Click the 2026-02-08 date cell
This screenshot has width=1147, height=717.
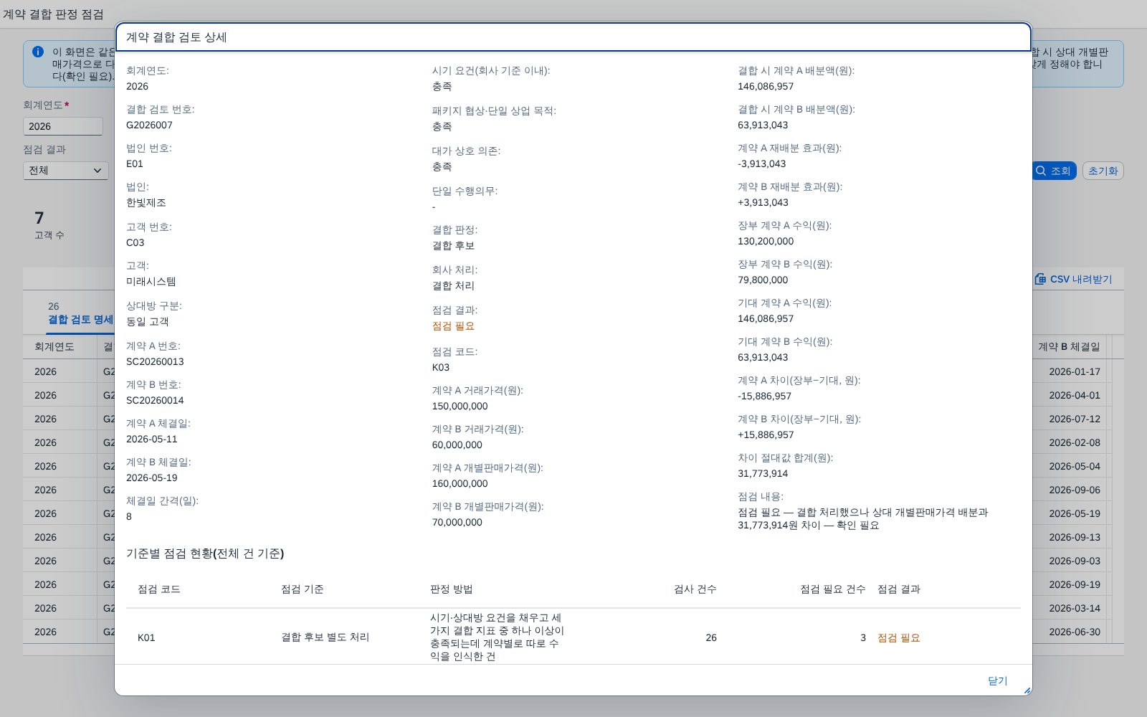pos(1074,442)
